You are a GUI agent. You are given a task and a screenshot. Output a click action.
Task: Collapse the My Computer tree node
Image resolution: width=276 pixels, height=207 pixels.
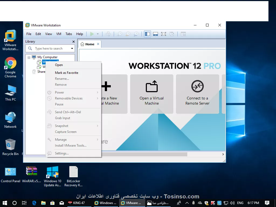coord(29,57)
